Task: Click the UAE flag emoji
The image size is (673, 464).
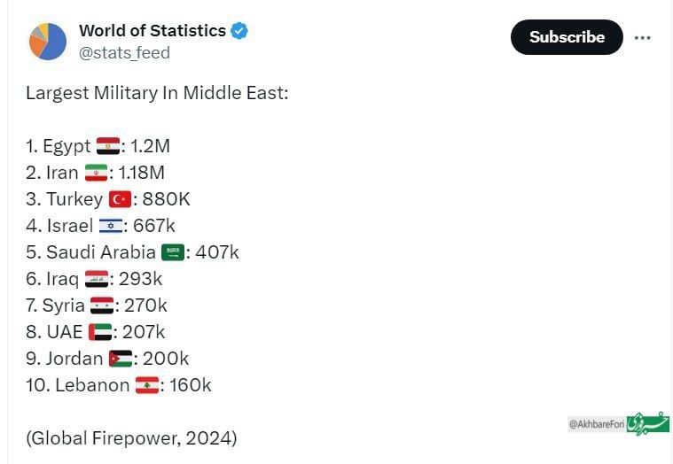Action: 100,332
